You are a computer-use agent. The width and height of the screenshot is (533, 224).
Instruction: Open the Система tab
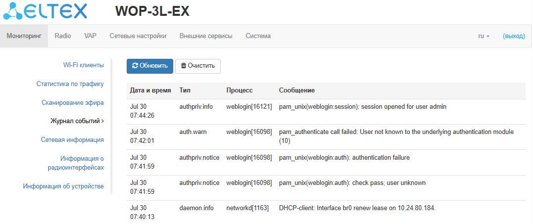pyautogui.click(x=258, y=36)
